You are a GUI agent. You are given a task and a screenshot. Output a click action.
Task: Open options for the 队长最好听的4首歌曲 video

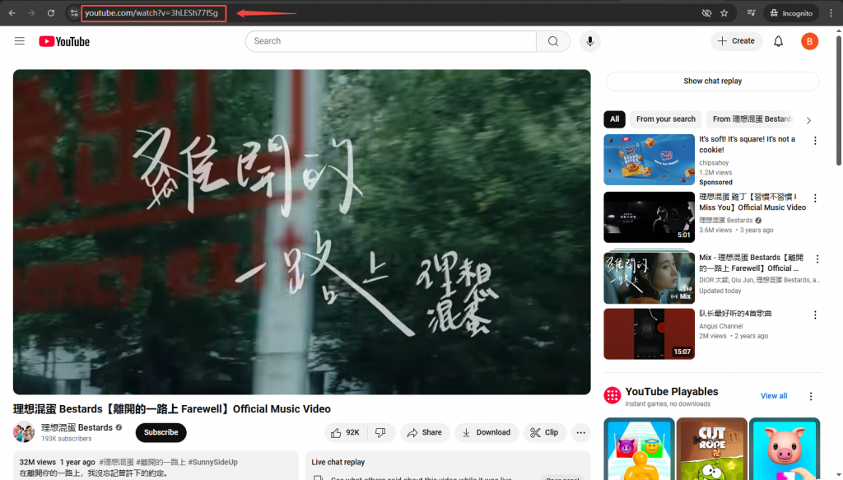814,315
